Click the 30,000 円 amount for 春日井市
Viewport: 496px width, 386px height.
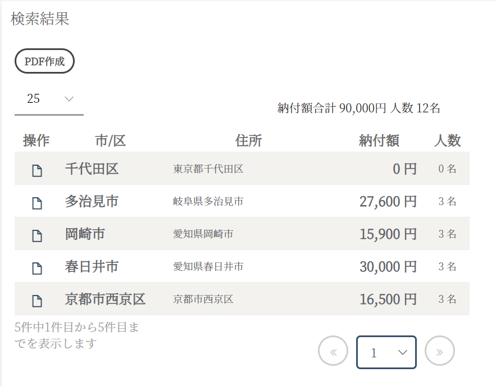[x=388, y=267]
